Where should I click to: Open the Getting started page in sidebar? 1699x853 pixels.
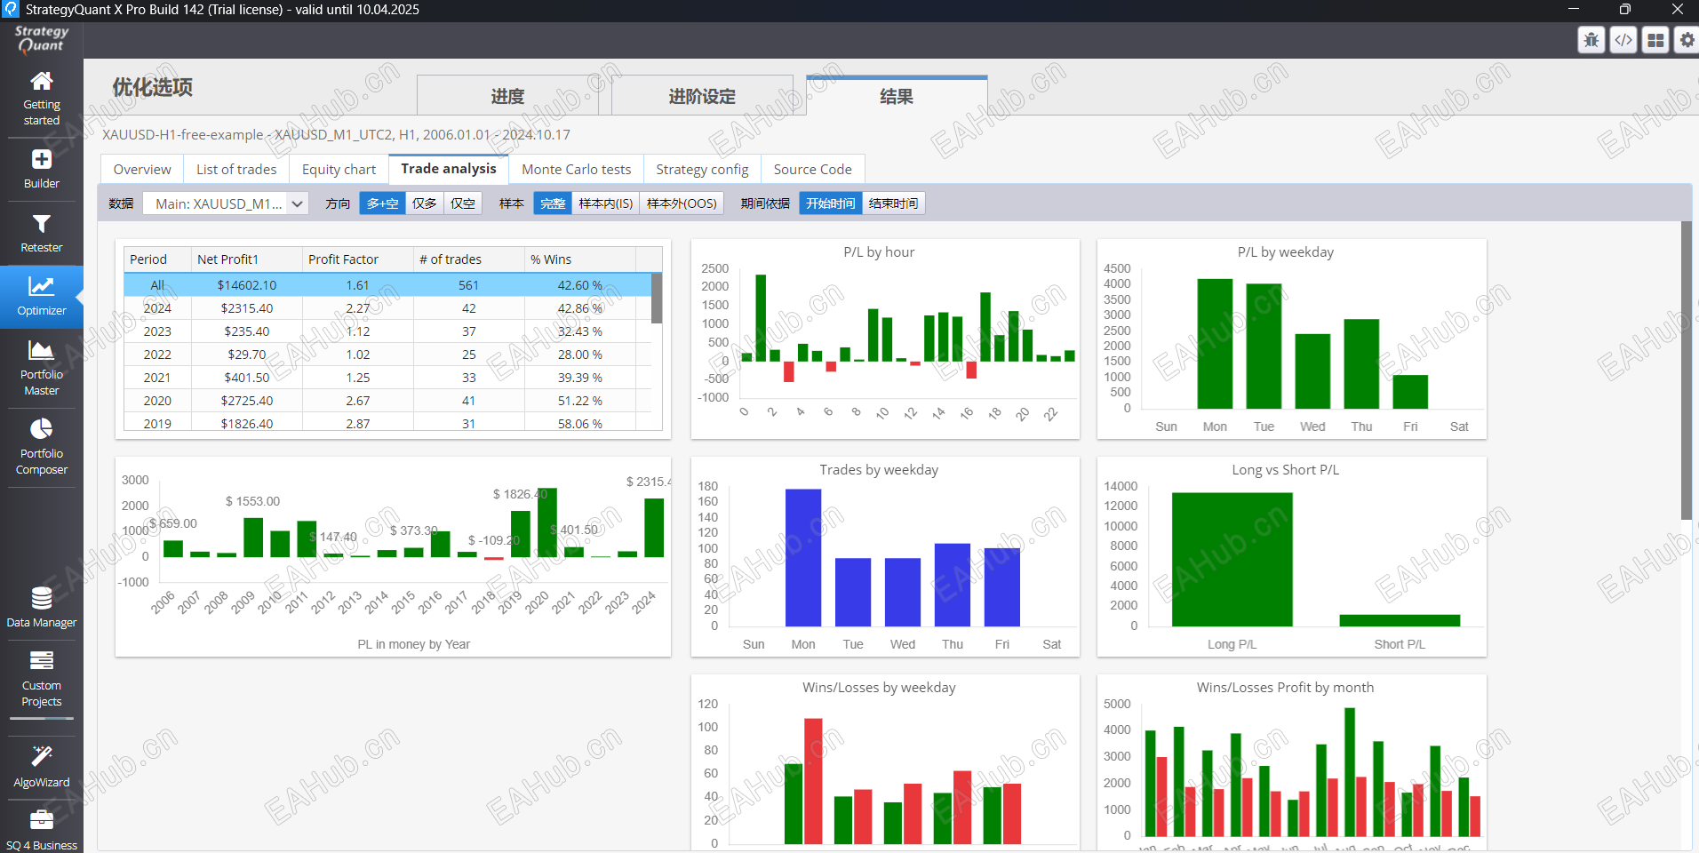pos(42,99)
